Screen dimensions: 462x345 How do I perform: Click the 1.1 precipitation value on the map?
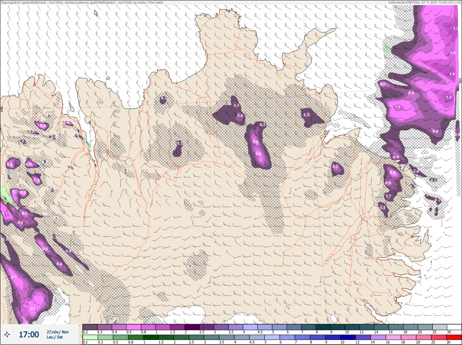point(5,214)
